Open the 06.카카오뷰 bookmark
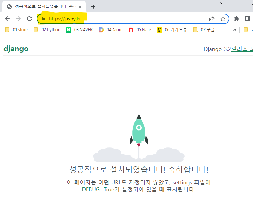The height and width of the screenshot is (198, 253). coord(172,30)
